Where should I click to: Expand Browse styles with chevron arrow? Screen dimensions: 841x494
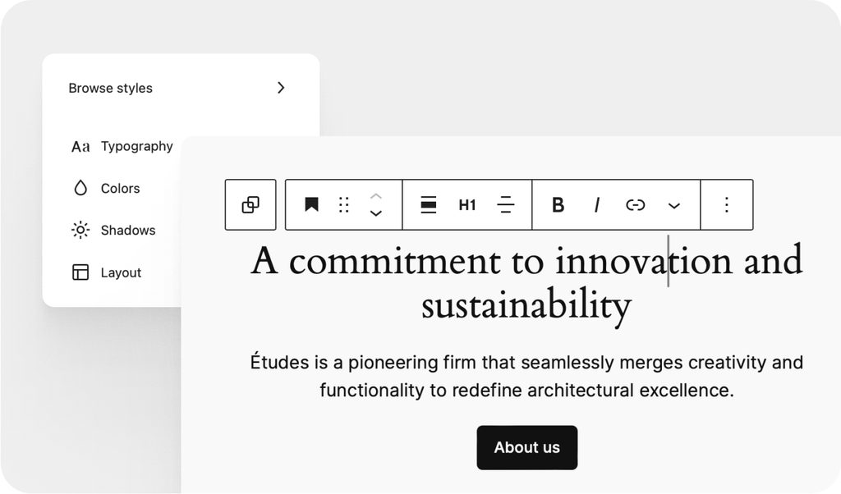coord(281,88)
